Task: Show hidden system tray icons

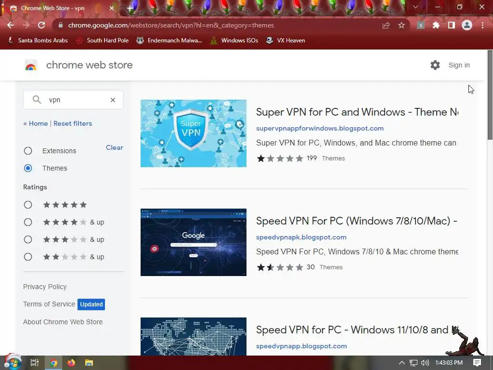Action: pyautogui.click(x=402, y=363)
